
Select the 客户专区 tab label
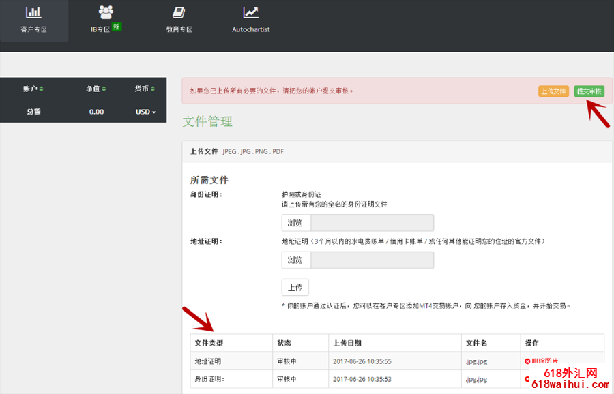[33, 29]
